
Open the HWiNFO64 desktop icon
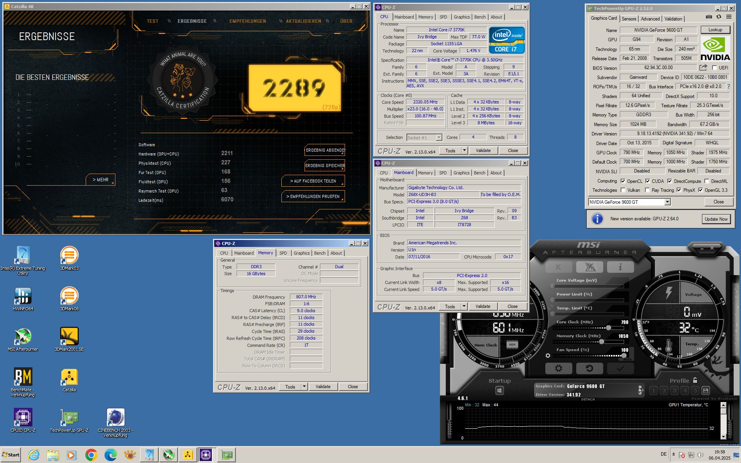click(x=23, y=299)
